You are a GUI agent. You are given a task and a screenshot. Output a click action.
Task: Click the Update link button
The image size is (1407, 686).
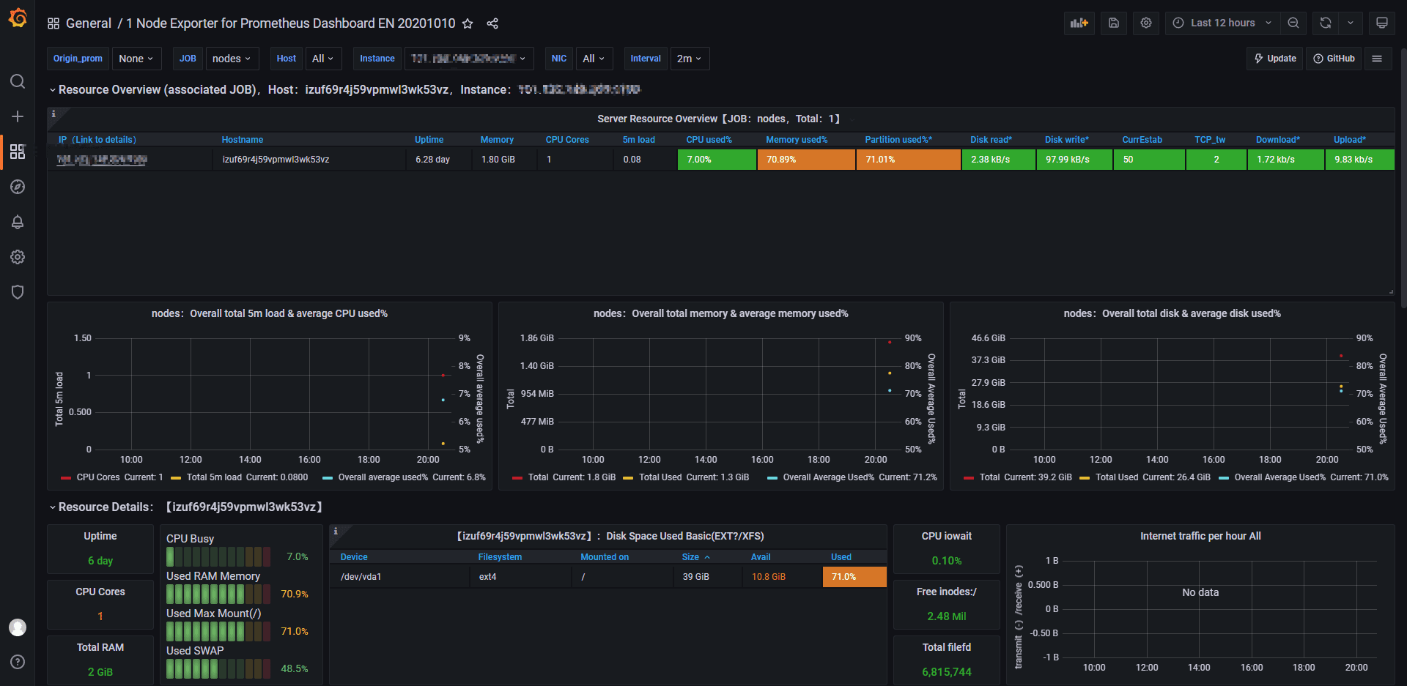[x=1275, y=59]
